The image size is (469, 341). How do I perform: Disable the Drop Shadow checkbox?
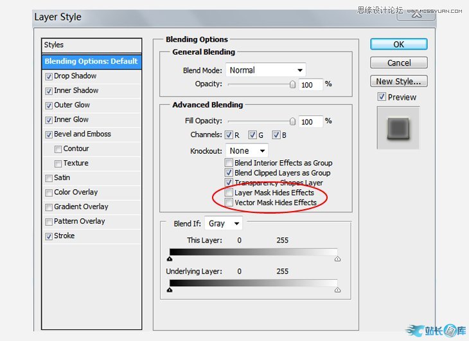point(49,76)
